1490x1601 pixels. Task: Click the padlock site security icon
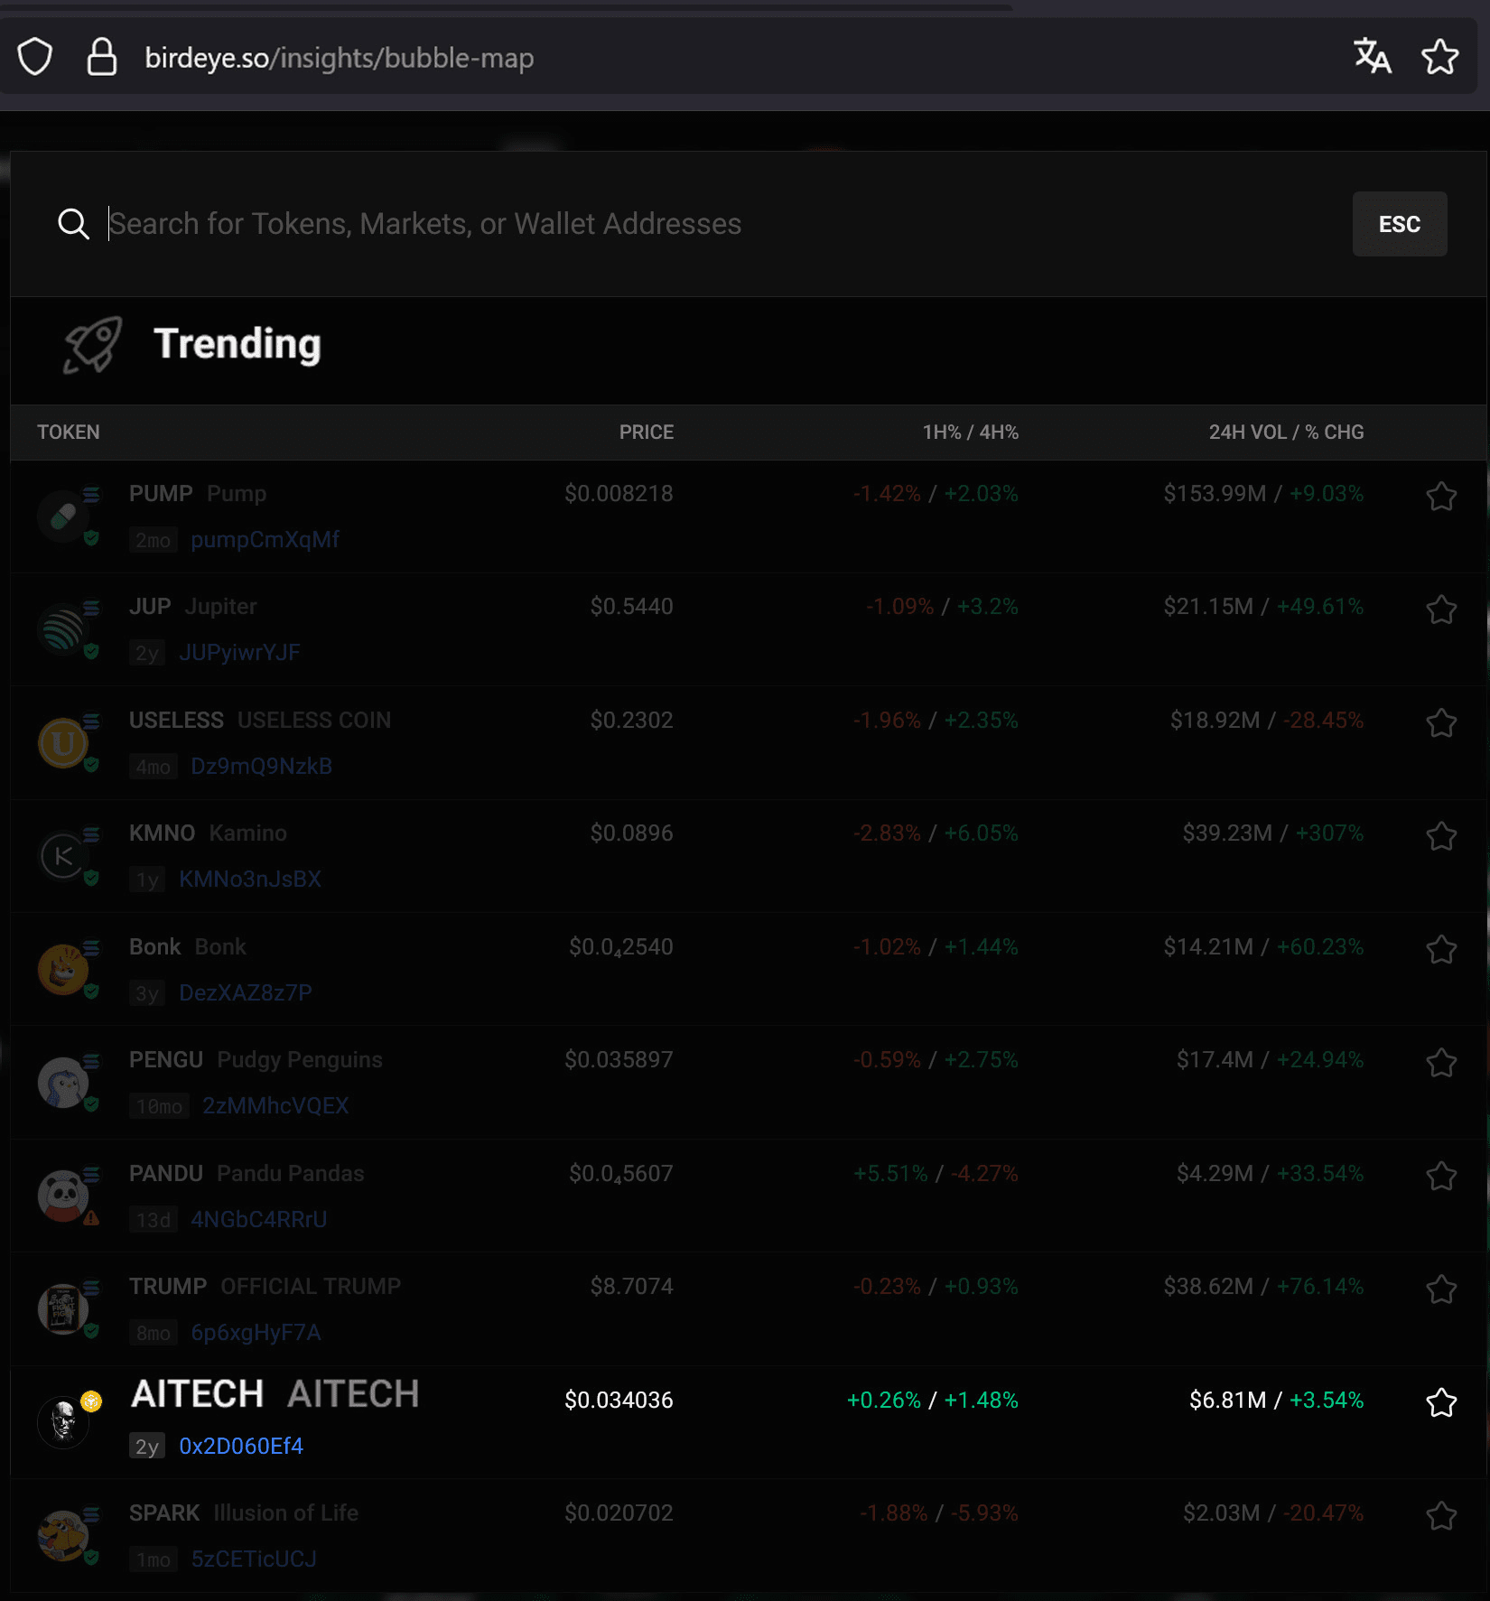102,57
